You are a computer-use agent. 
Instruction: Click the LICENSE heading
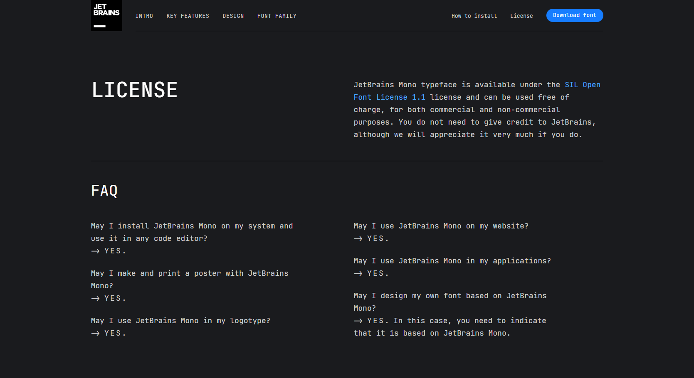[x=134, y=90]
